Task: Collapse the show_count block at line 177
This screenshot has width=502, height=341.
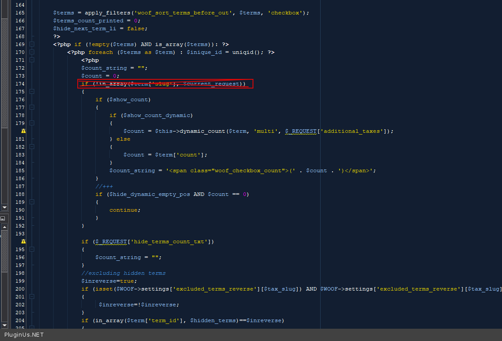Action: tap(32, 107)
